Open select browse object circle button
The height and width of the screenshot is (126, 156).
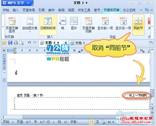click(x=152, y=112)
